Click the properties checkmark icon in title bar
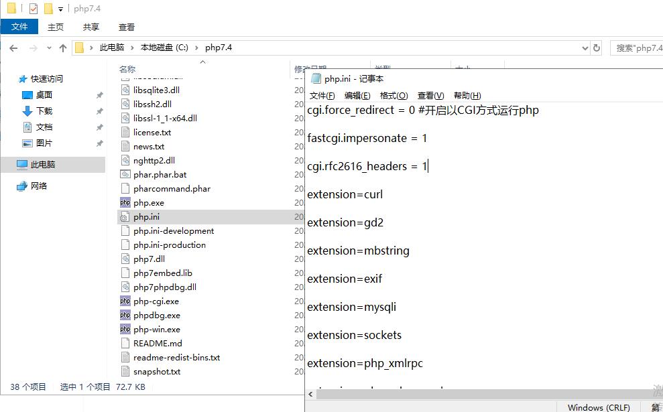The width and height of the screenshot is (663, 412). (34, 9)
